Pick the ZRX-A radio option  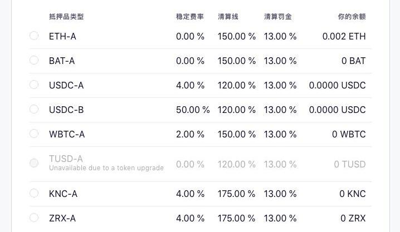click(x=34, y=218)
